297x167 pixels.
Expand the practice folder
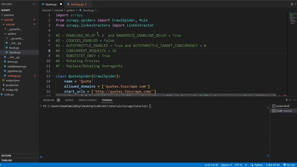[9, 15]
